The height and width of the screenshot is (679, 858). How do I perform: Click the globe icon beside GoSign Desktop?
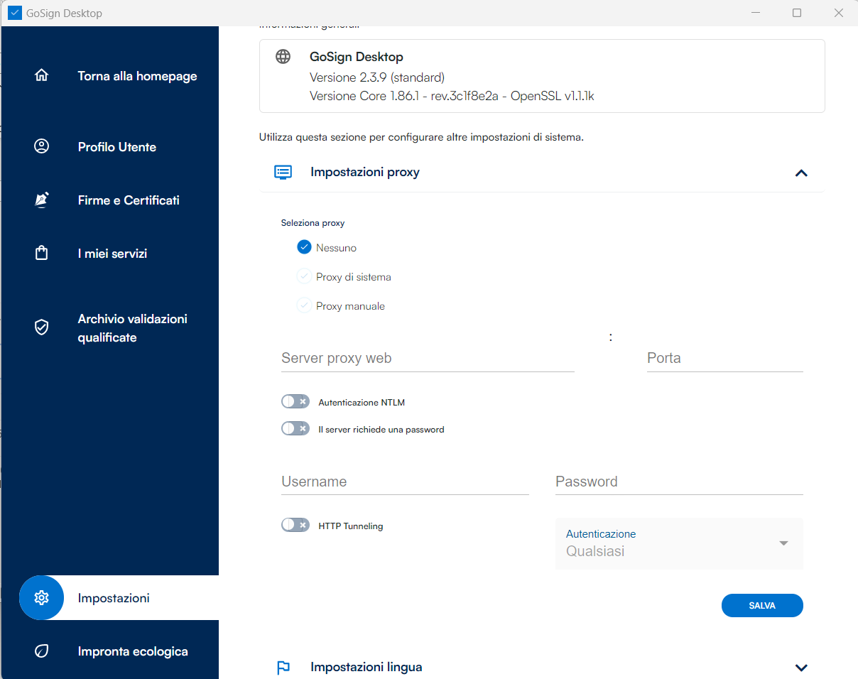[283, 57]
